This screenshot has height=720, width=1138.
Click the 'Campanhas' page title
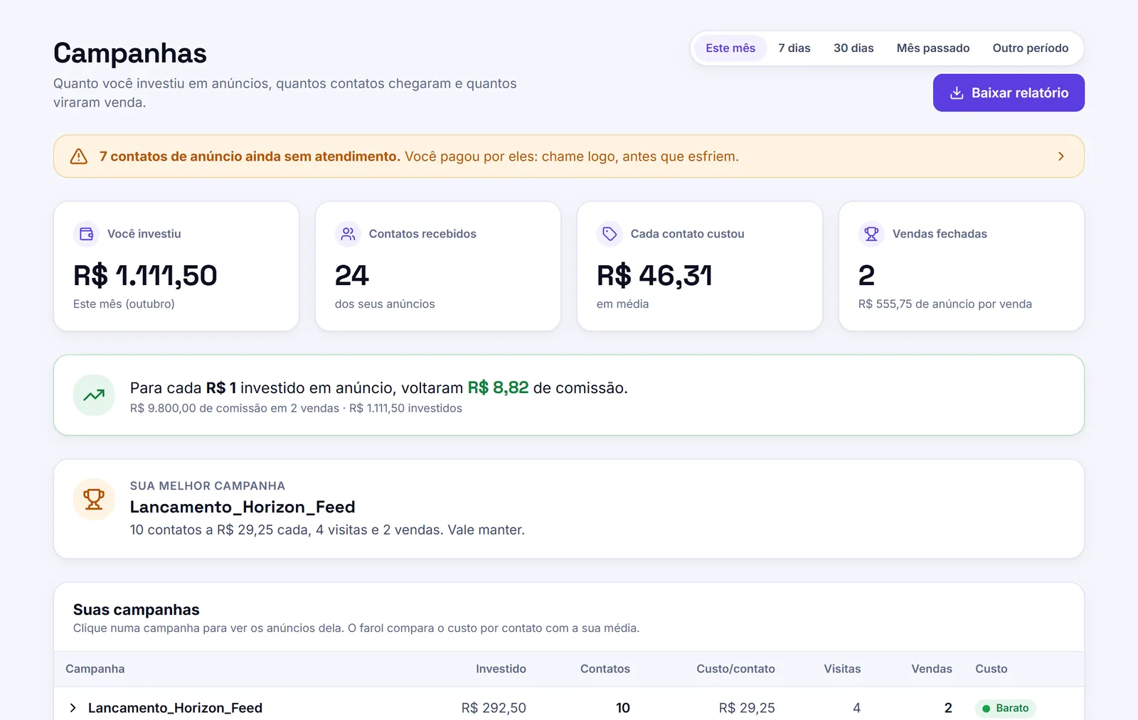pyautogui.click(x=130, y=53)
